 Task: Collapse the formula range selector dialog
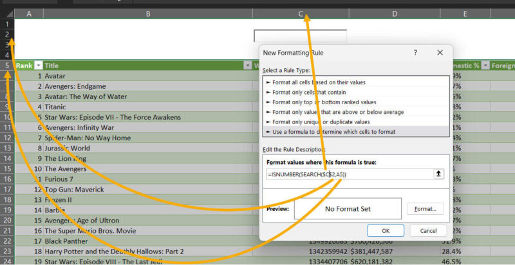[438, 174]
